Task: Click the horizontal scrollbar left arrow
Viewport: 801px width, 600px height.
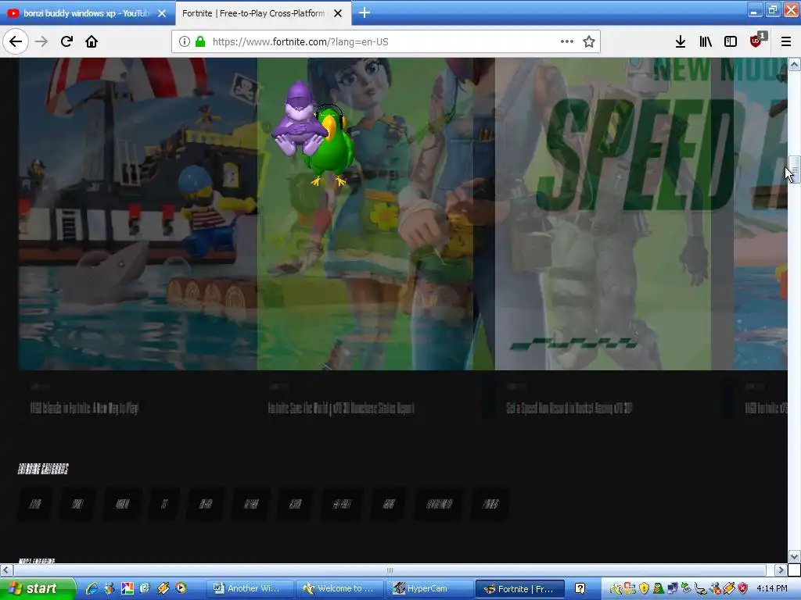Action: [x=6, y=570]
